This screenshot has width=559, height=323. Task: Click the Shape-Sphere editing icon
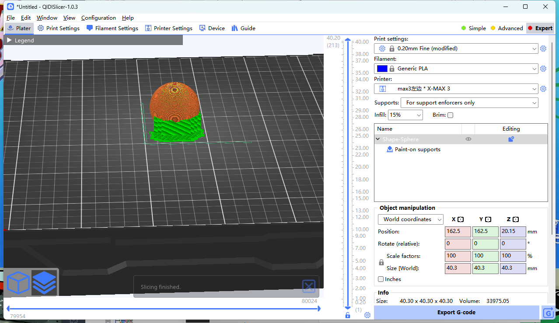pos(511,139)
